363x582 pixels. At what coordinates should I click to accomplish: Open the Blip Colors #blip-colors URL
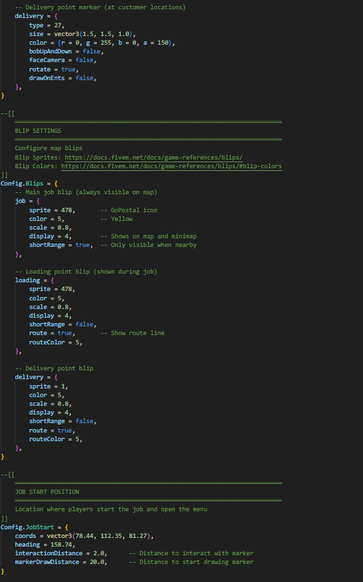click(x=171, y=166)
